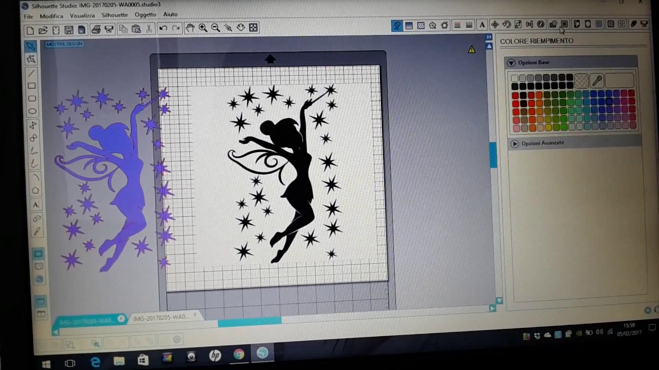Screen dimensions: 659x370
Task: Send to Silhouette cutter icon
Action: (109, 30)
